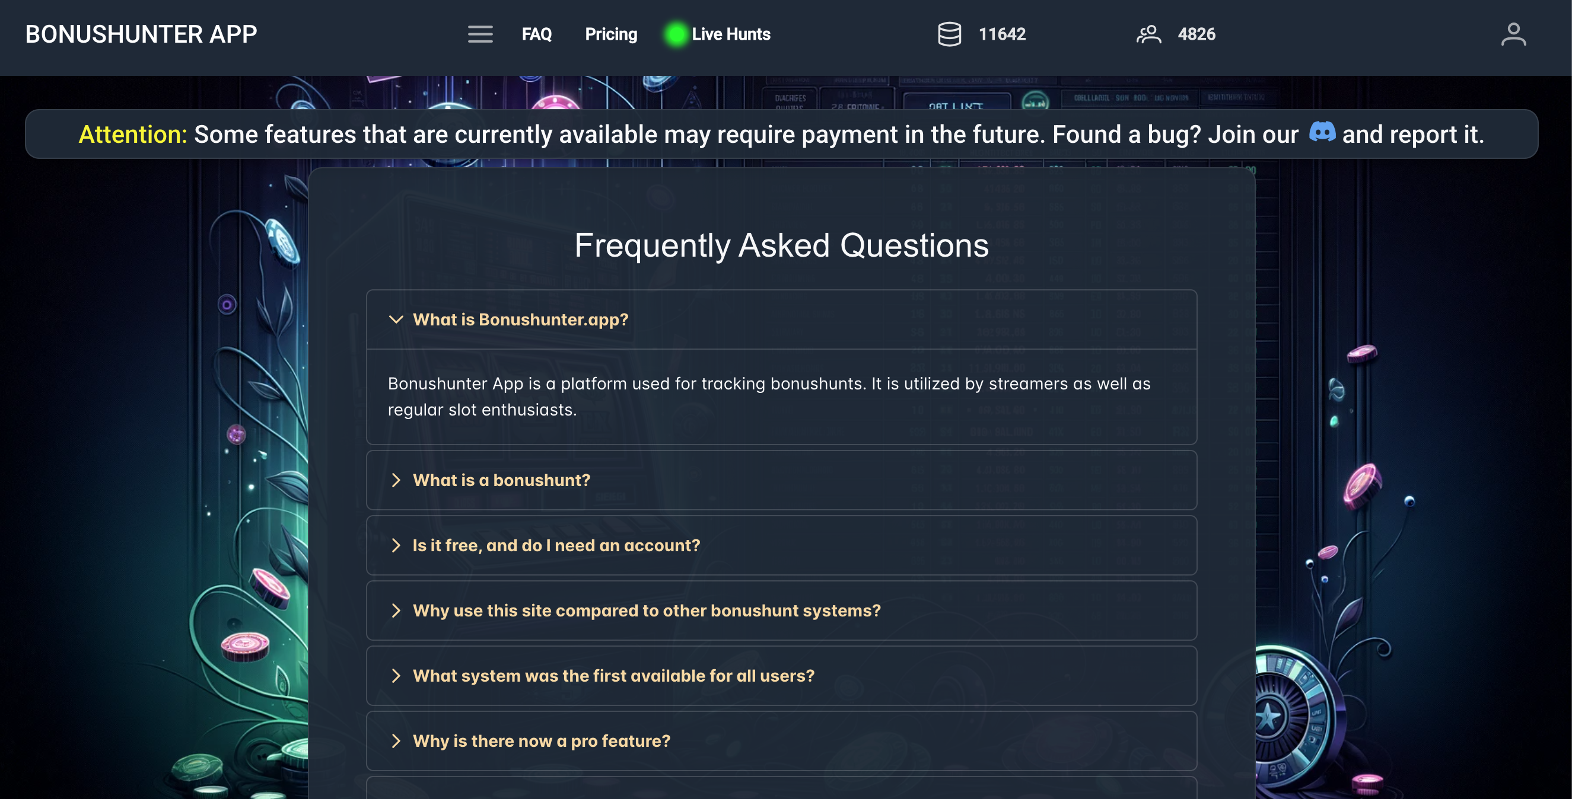Screen dimensions: 1572x799
Task: Click the green Live Hunts indicator dot
Action: point(676,34)
